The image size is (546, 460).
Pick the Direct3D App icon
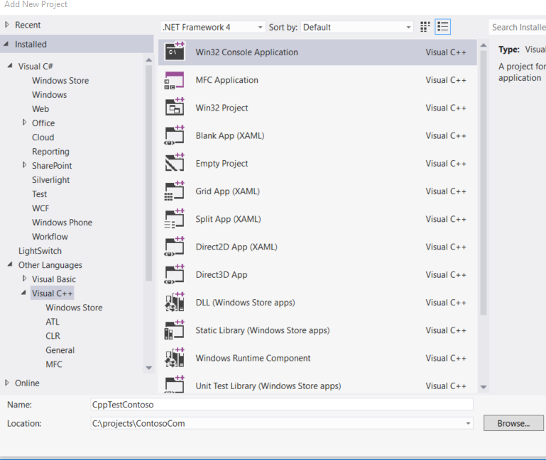point(175,275)
